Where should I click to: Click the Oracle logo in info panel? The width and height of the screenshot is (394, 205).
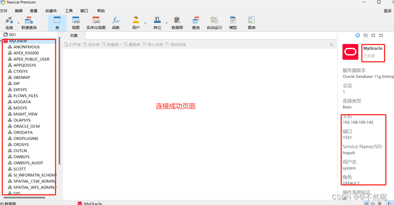point(350,52)
